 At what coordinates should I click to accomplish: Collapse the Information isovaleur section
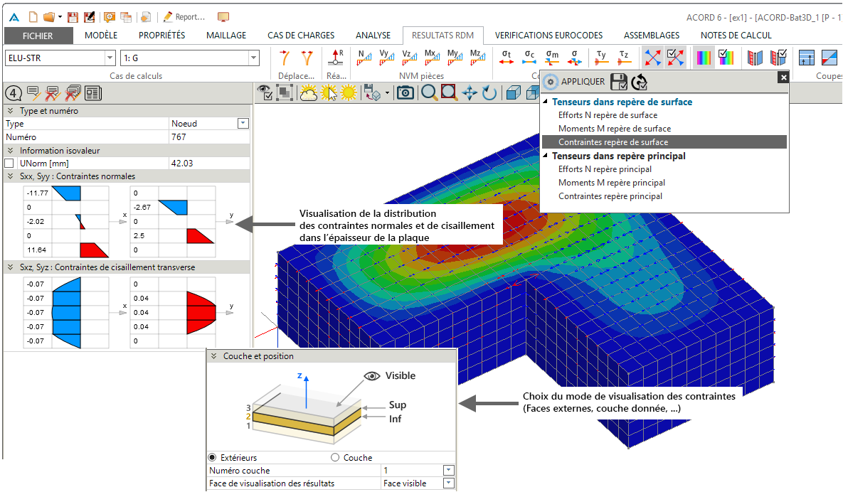coord(10,151)
